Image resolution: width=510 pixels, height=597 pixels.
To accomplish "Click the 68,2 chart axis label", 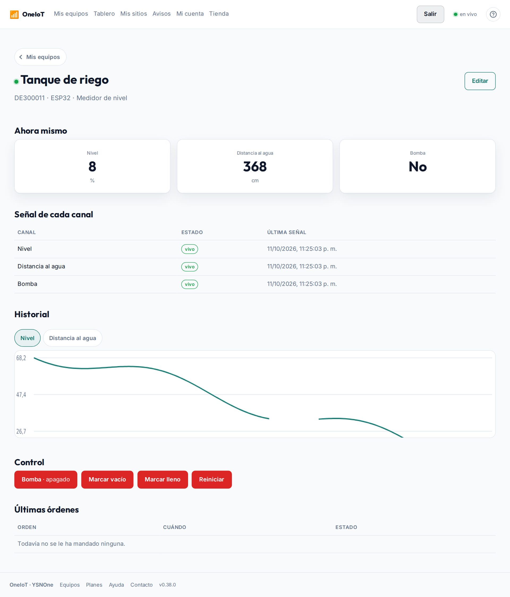I will pyautogui.click(x=21, y=358).
